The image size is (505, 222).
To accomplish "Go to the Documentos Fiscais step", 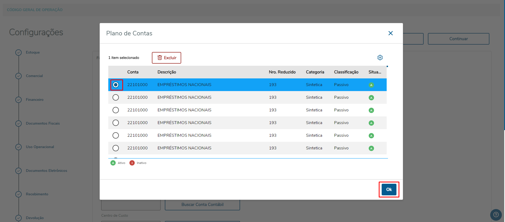I will (x=43, y=123).
